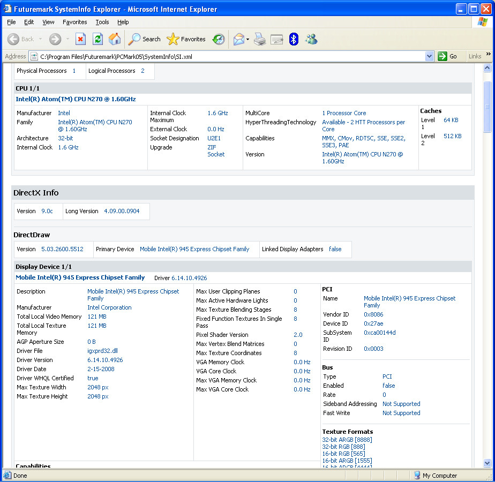
Task: Click the Print icon in toolbar
Action: click(260, 39)
